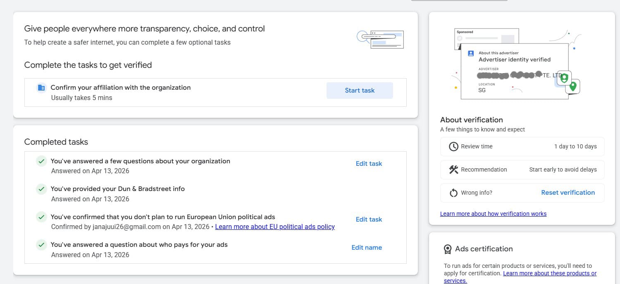Click the reset arrow icon beside Wrong info
This screenshot has width=620, height=284.
coord(453,193)
